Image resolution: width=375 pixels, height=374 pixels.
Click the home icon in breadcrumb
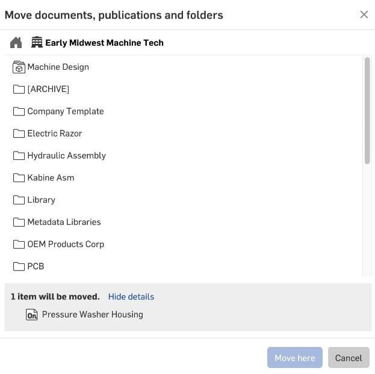click(x=16, y=43)
